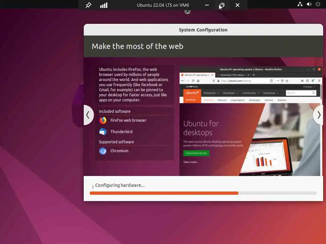Select the Organisations menu item
This screenshot has height=244, width=326.
coord(237,100)
